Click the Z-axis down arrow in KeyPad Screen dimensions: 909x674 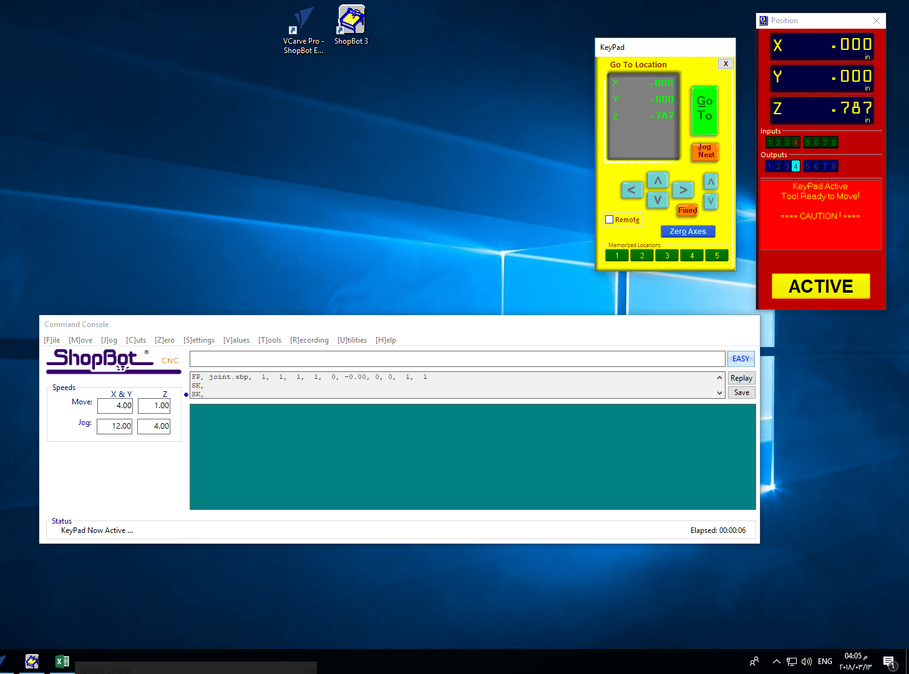pyautogui.click(x=711, y=201)
